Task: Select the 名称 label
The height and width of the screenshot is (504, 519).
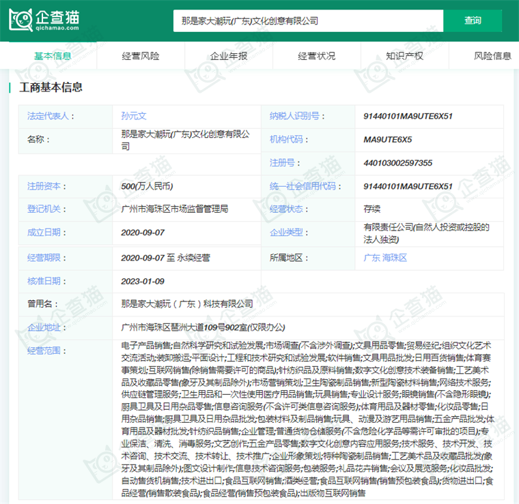Action: coord(36,139)
